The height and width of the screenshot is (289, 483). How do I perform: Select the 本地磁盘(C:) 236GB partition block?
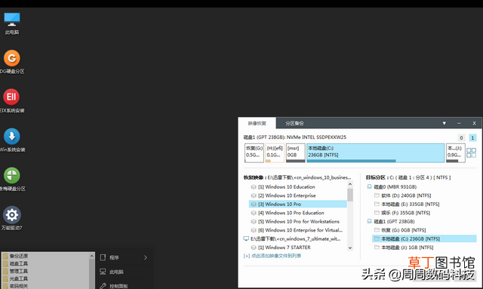[x=376, y=153]
